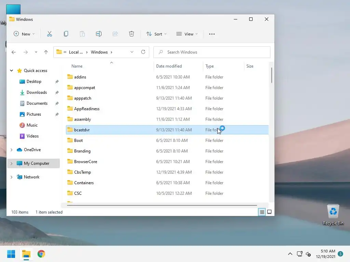Select the addins folder
The image size is (350, 262).
(x=167, y=77)
